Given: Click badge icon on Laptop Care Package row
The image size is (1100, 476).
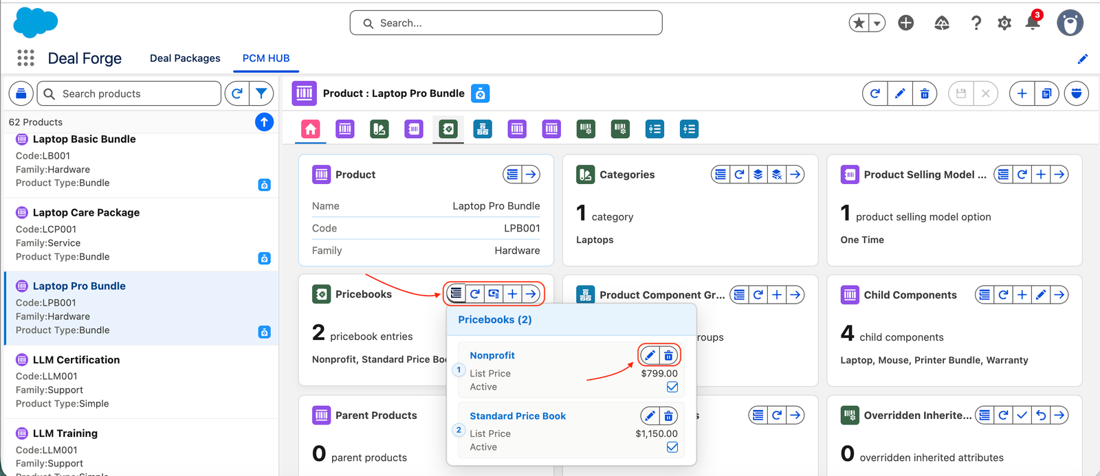Looking at the screenshot, I should [264, 258].
